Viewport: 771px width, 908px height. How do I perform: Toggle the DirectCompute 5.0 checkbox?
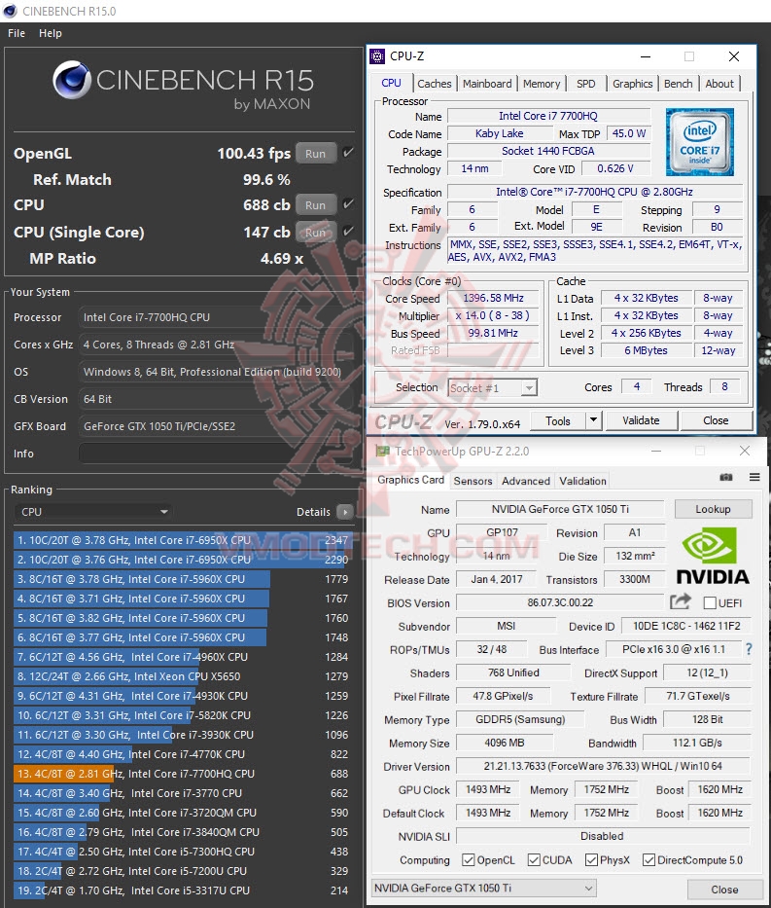648,860
